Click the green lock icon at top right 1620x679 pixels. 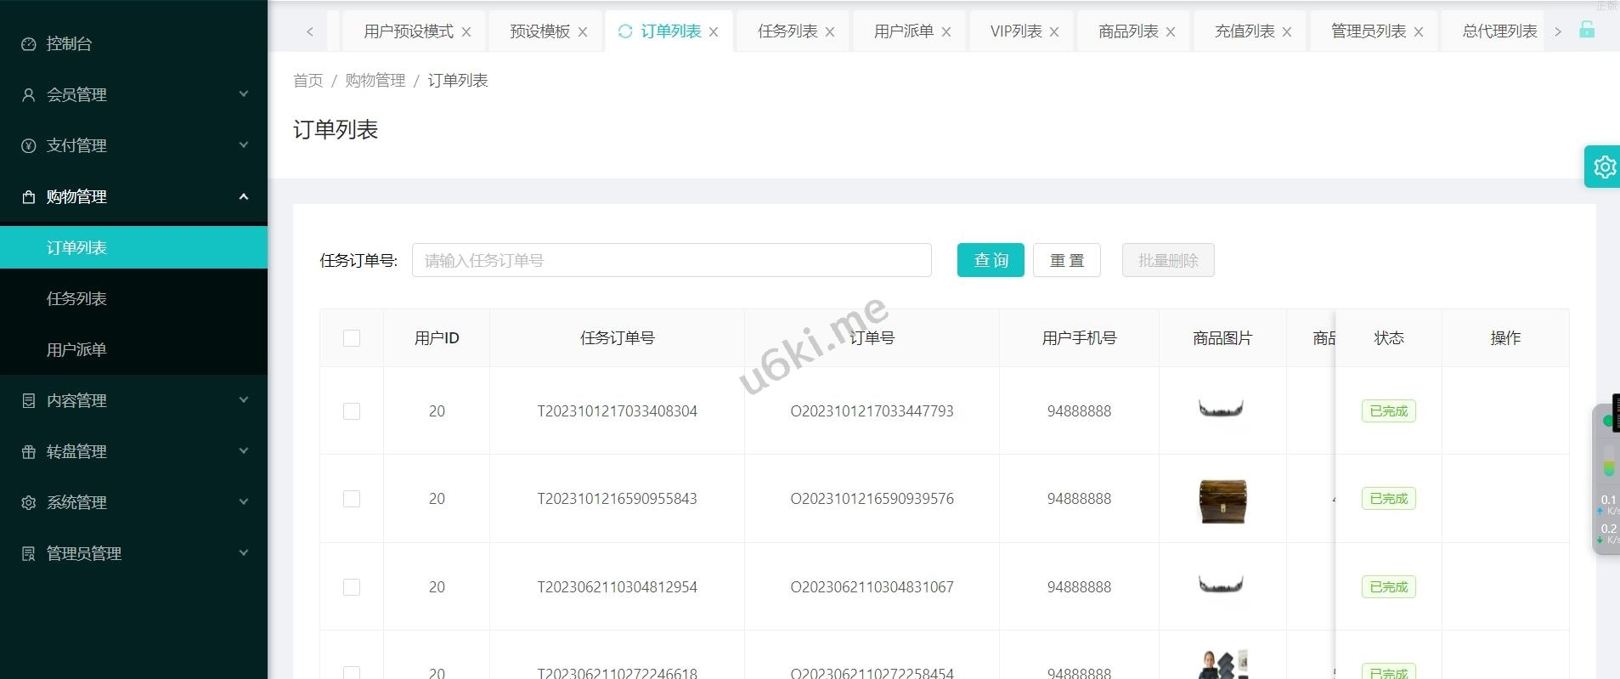tap(1586, 30)
